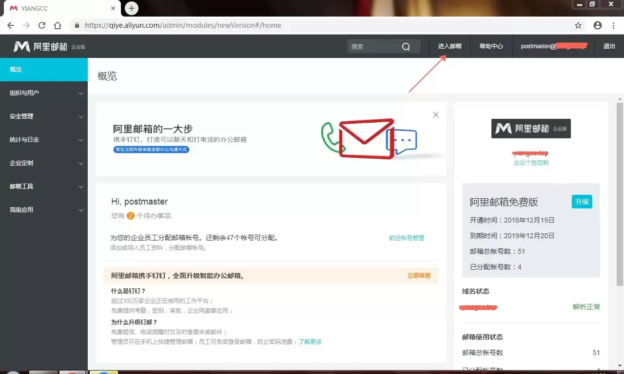Select 概览 in the sidebar
This screenshot has height=374, width=624.
point(44,70)
